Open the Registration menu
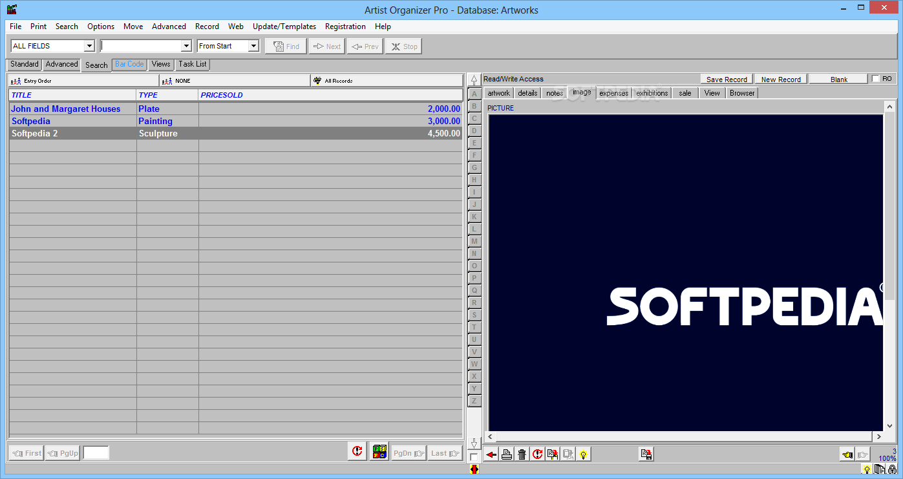The height and width of the screenshot is (479, 903). pos(345,27)
